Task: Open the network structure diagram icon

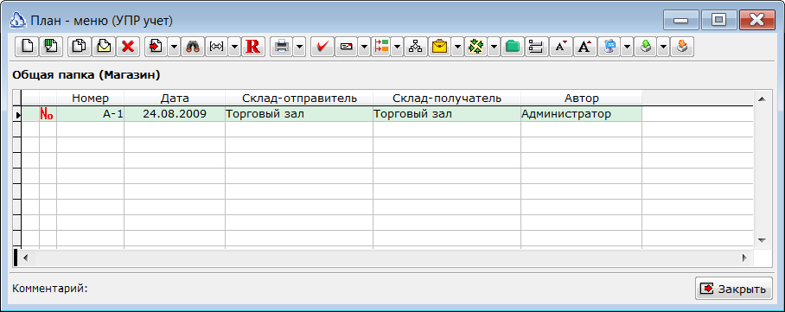Action: [416, 47]
